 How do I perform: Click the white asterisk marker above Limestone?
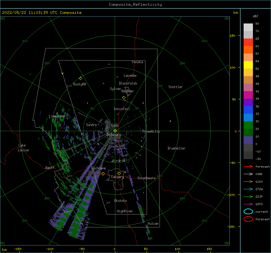click(57, 113)
